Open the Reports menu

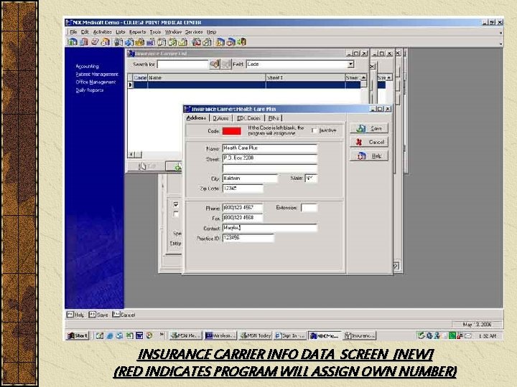(137, 32)
